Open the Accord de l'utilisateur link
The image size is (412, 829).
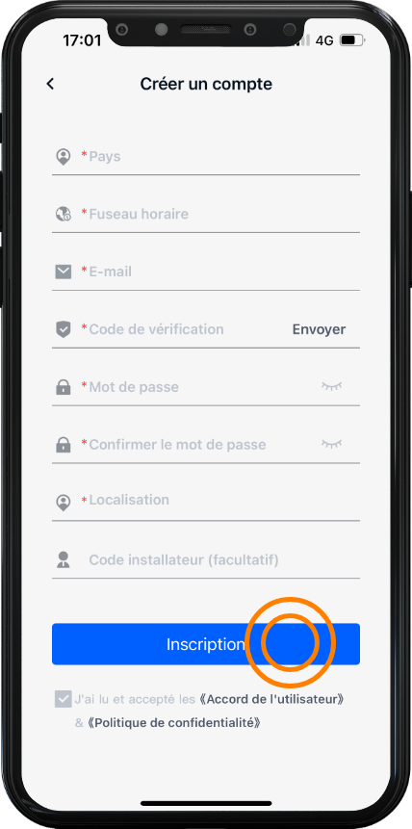(271, 699)
